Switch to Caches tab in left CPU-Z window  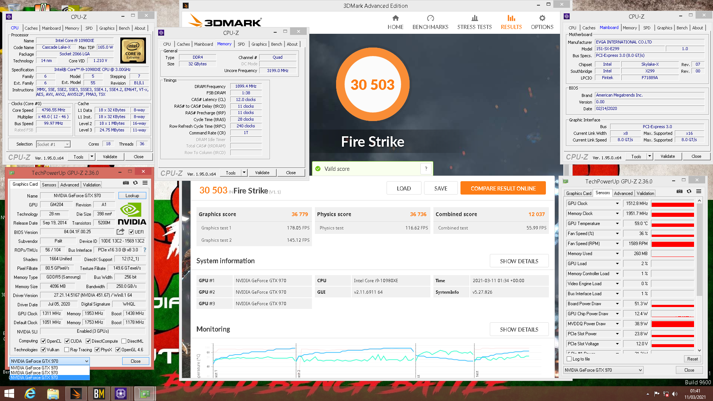pos(31,28)
